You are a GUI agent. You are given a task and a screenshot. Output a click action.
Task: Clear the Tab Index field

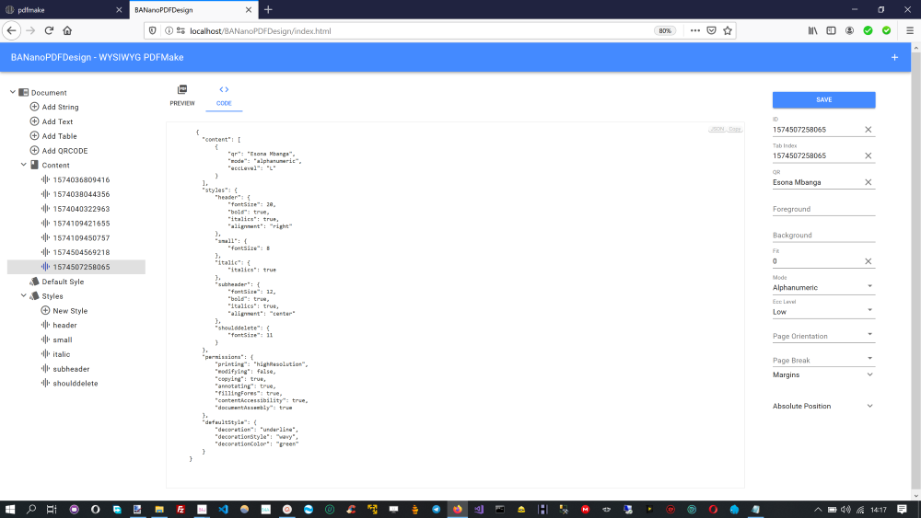click(x=869, y=155)
